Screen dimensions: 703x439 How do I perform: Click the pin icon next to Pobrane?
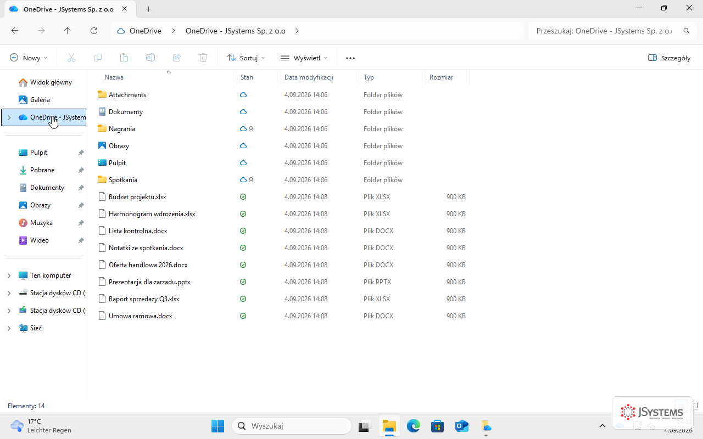pos(81,170)
